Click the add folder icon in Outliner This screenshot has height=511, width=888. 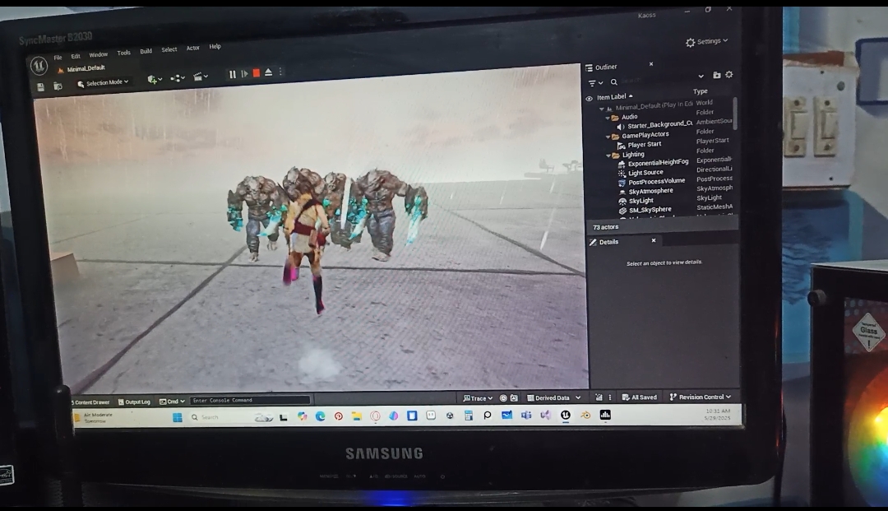pos(716,75)
